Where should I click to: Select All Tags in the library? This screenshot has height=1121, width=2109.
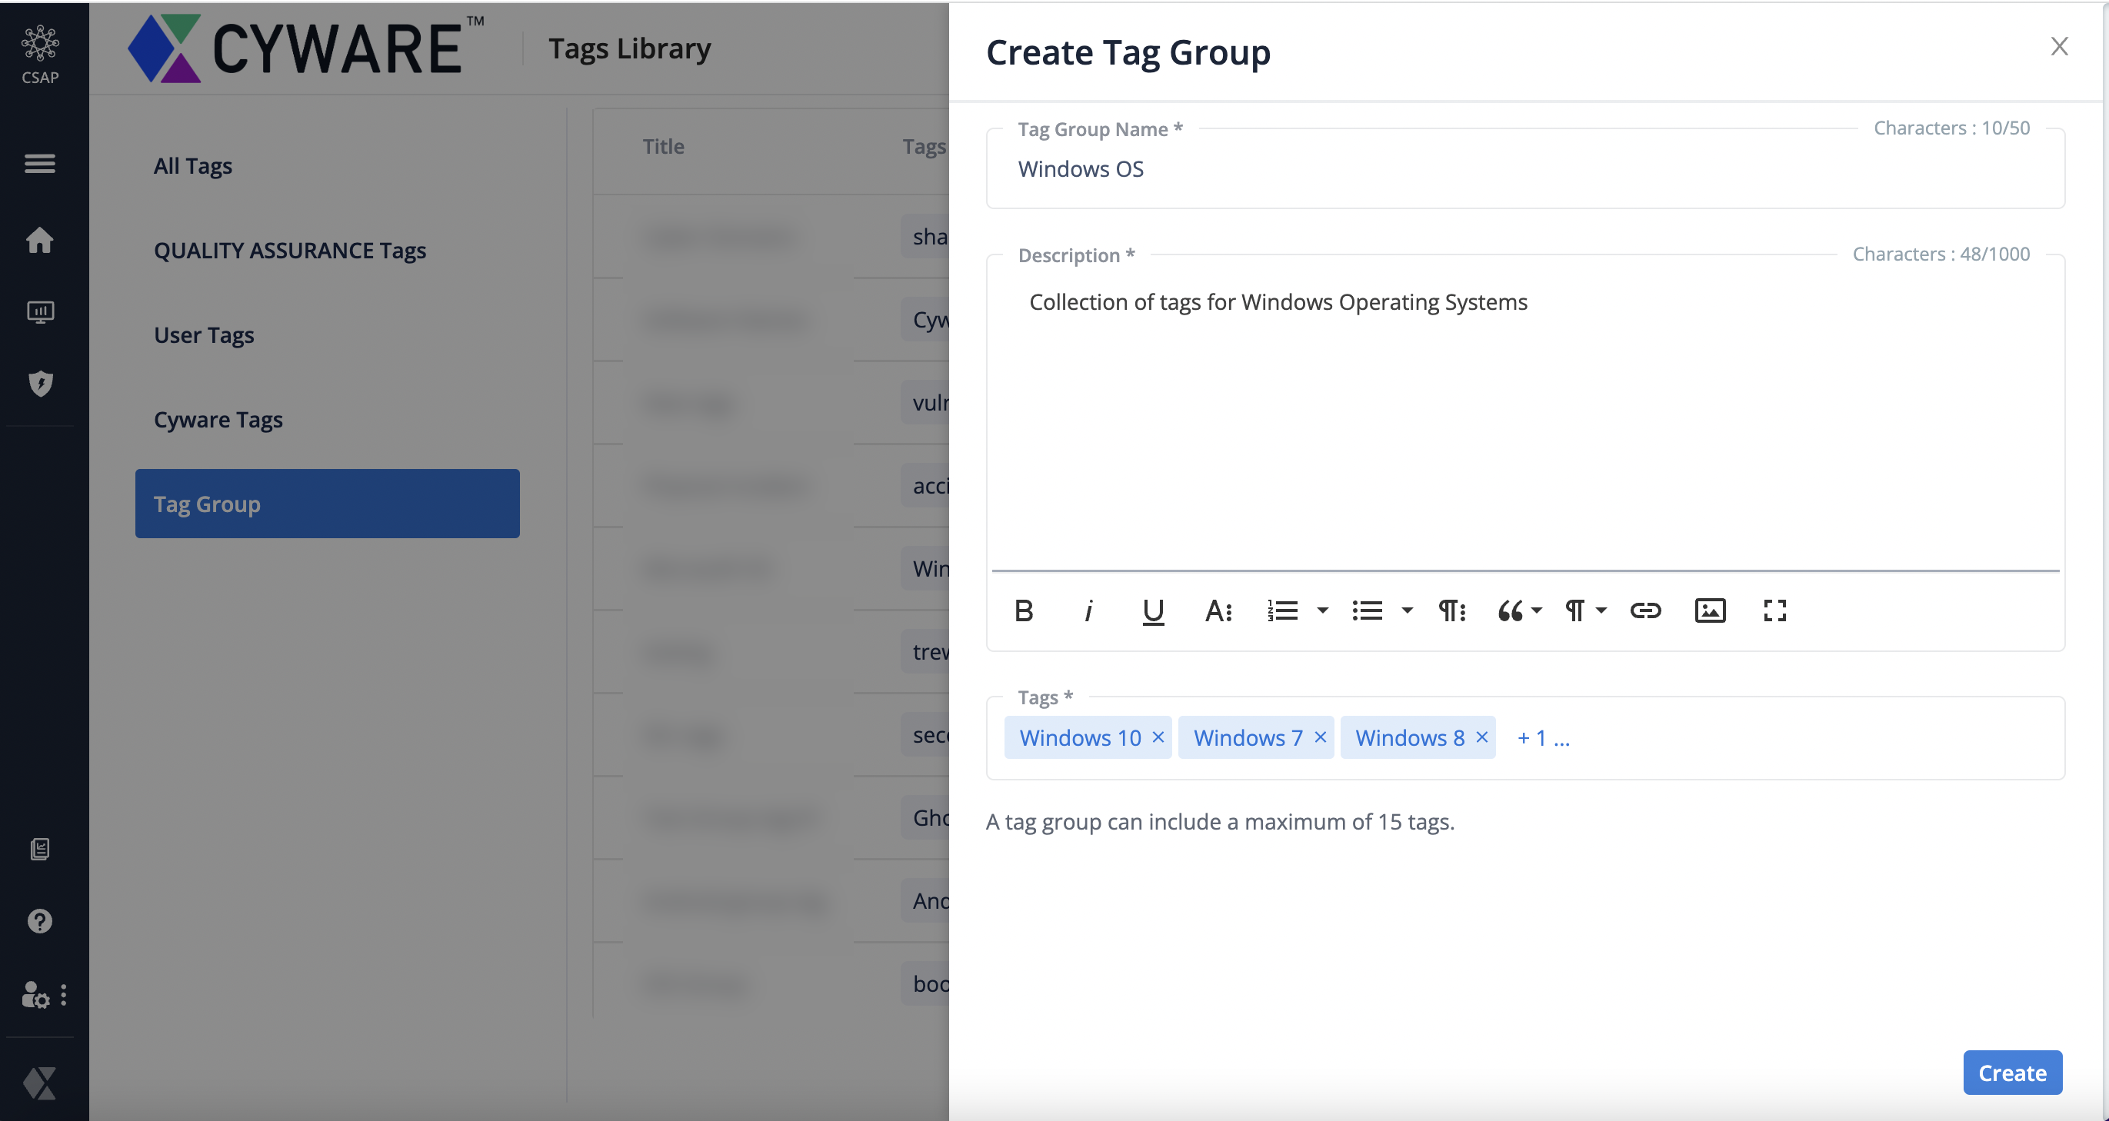(x=193, y=166)
